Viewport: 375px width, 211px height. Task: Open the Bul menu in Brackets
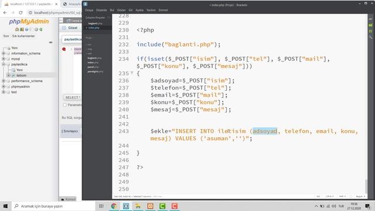pyautogui.click(x=112, y=10)
